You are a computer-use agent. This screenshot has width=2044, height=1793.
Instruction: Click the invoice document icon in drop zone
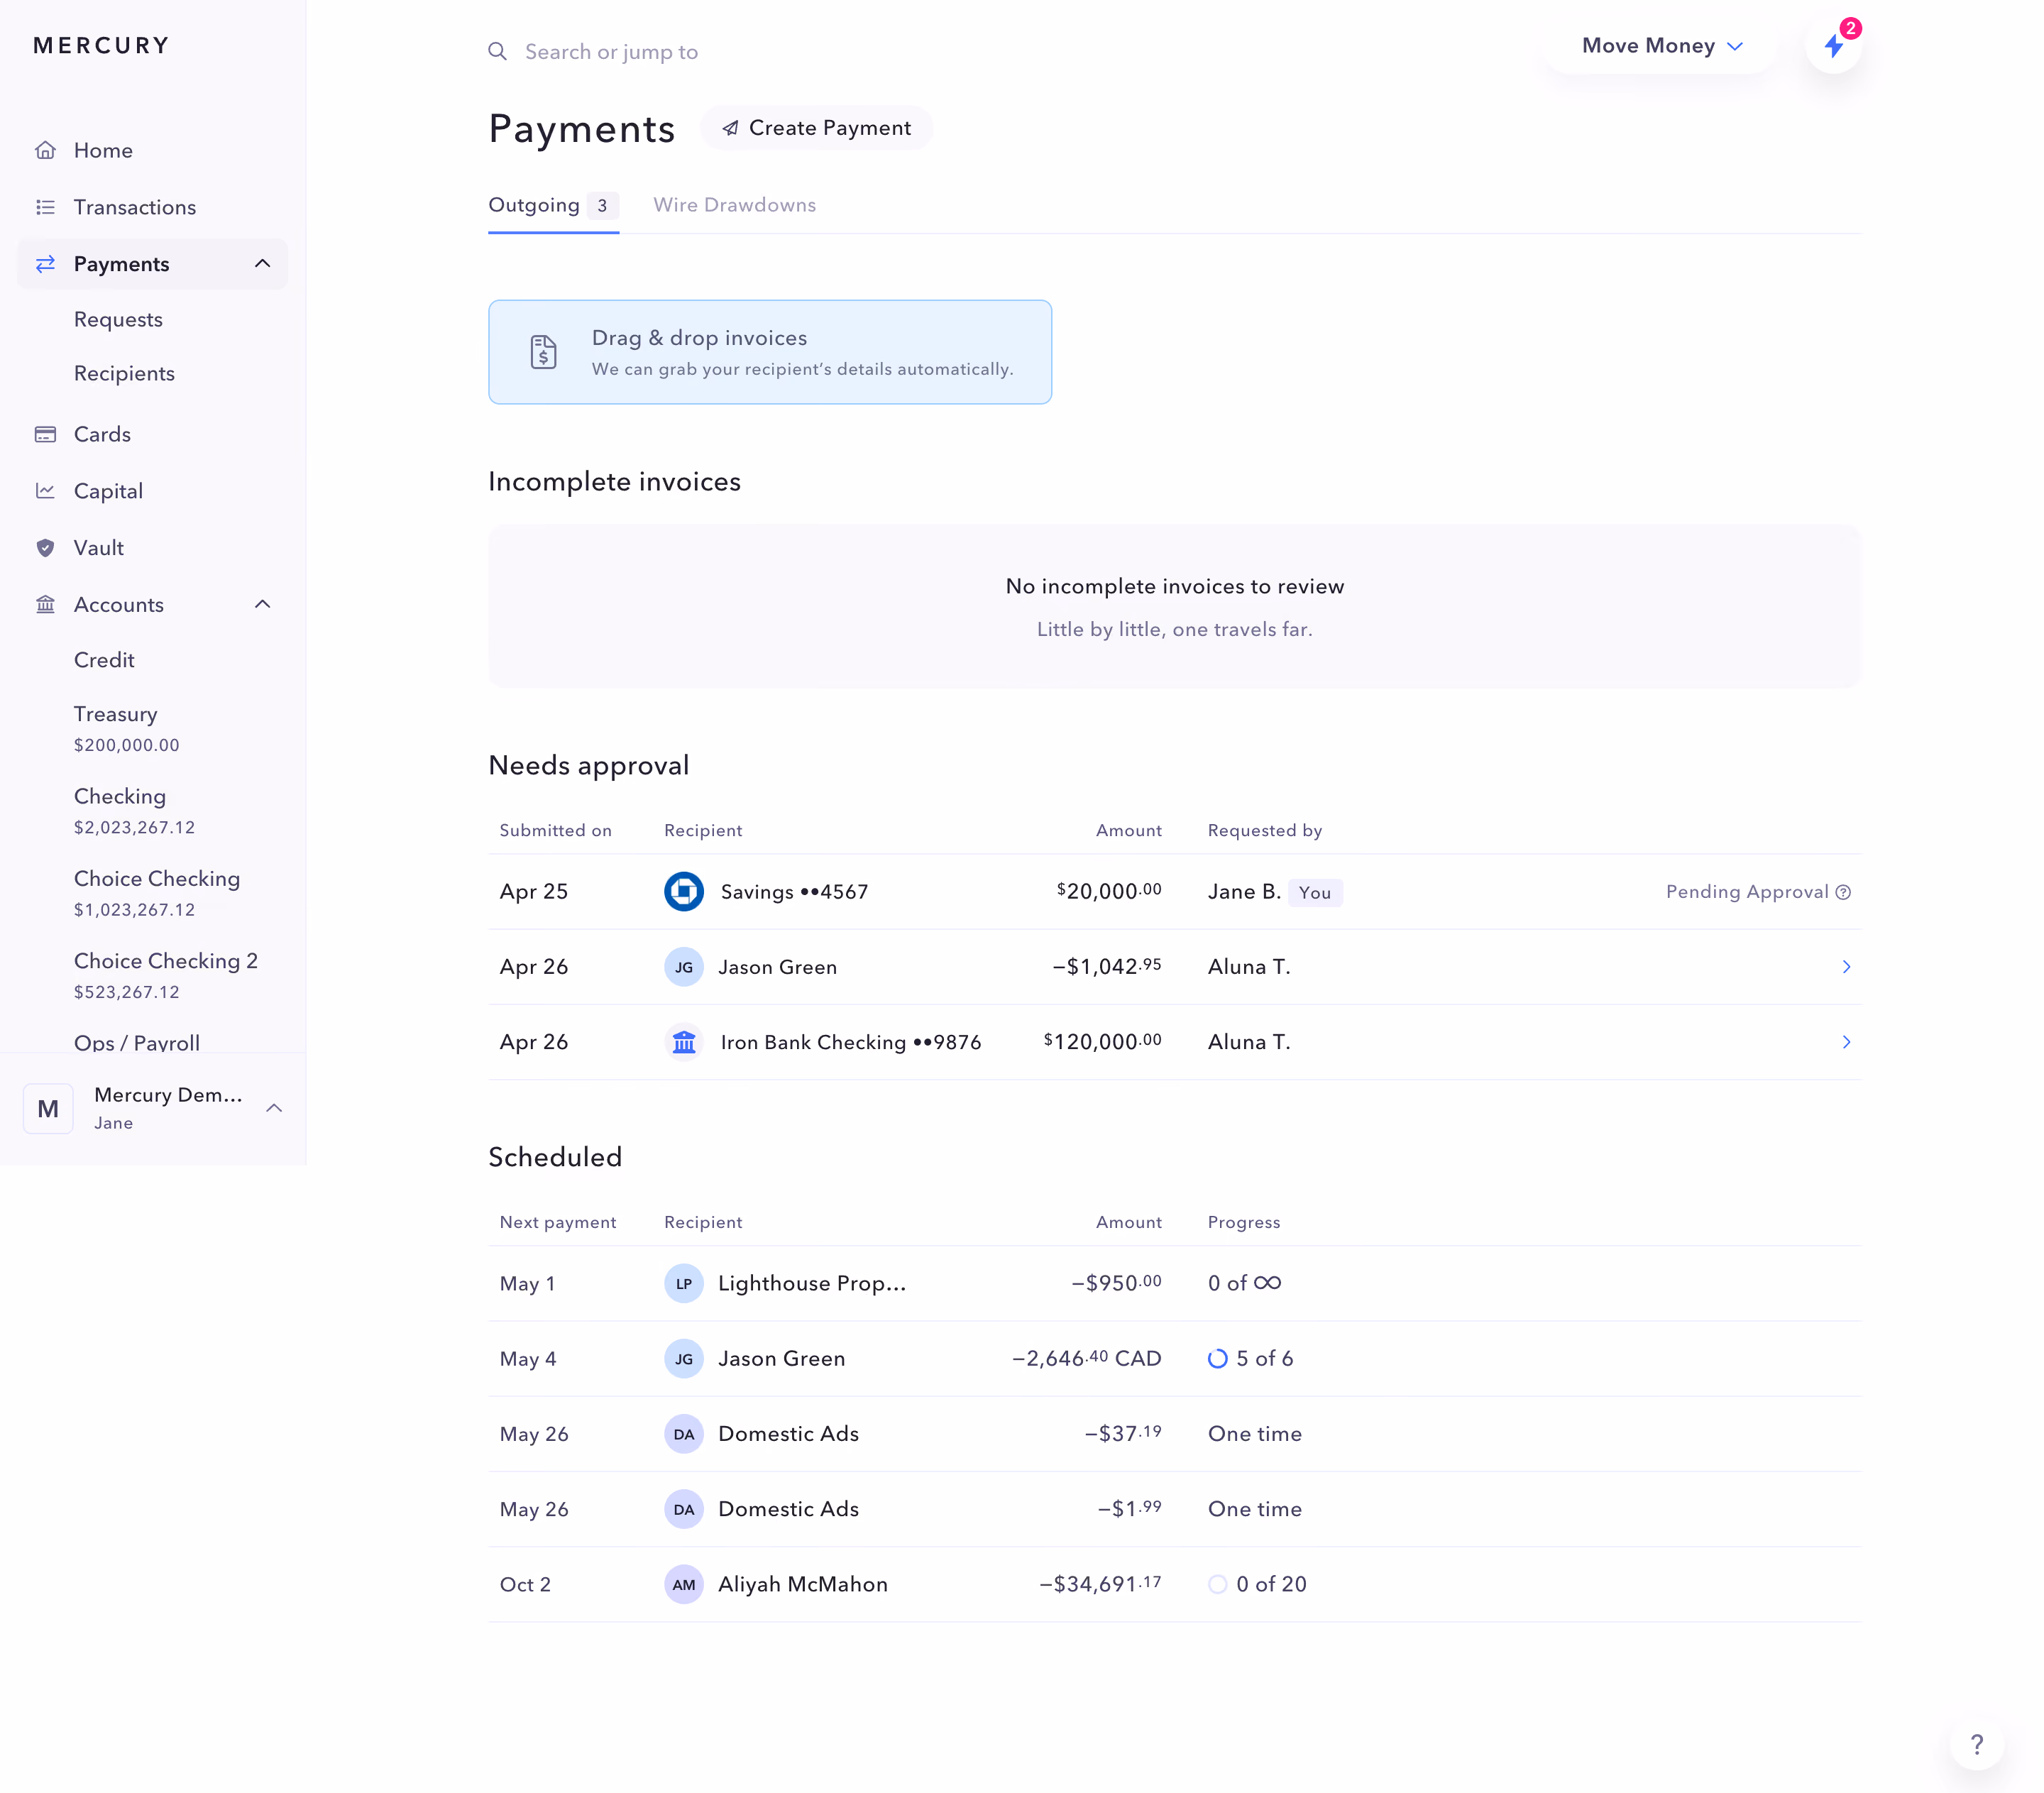tap(543, 352)
